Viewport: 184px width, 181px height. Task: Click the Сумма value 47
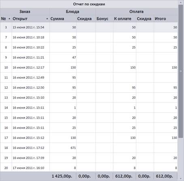pyautogui.click(x=74, y=57)
